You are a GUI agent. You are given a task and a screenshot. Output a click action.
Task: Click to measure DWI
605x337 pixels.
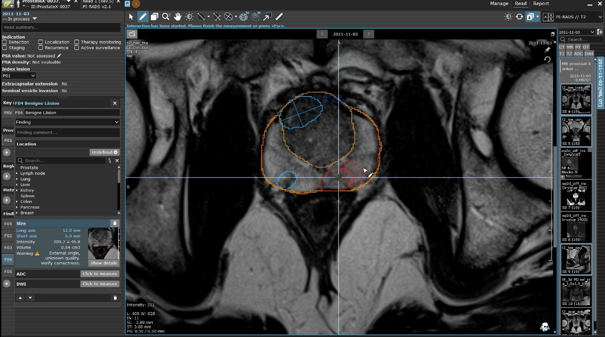(x=99, y=284)
